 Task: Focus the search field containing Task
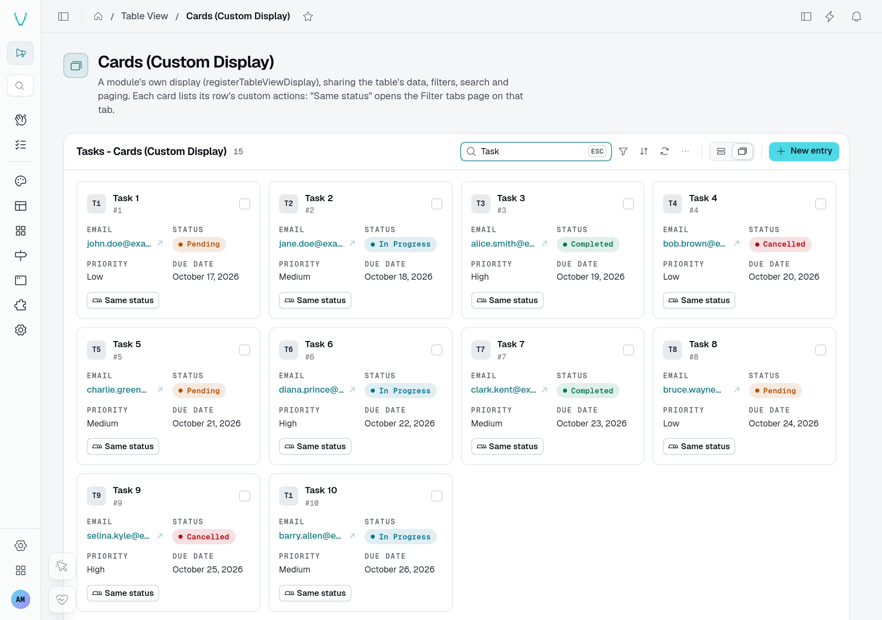pyautogui.click(x=536, y=151)
